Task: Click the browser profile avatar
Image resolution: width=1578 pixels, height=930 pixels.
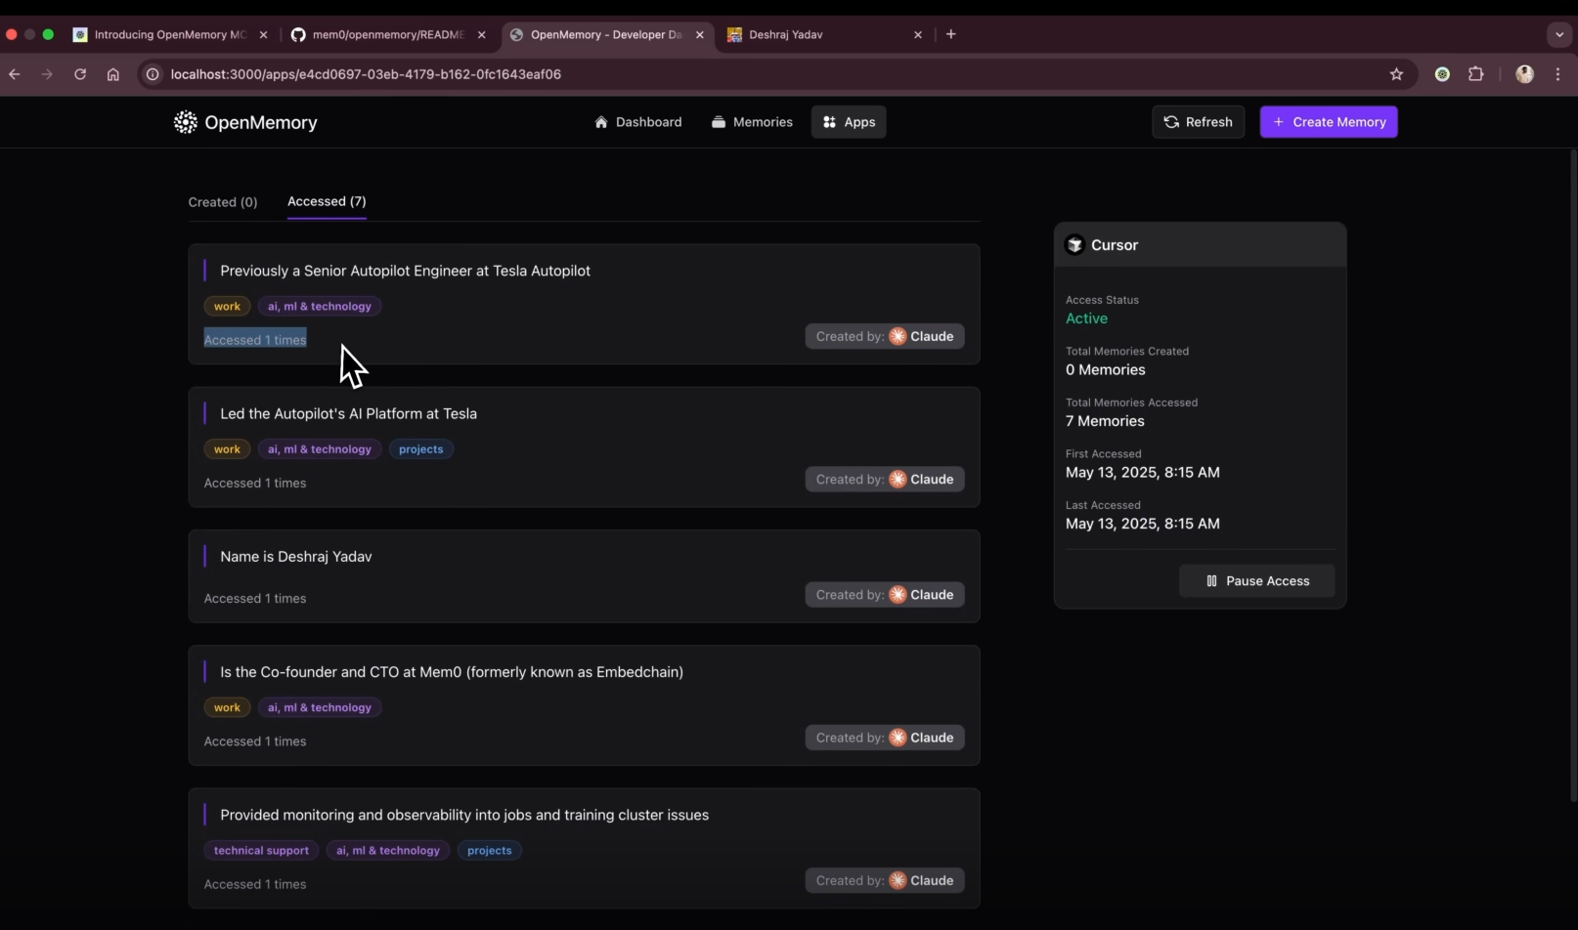Action: click(x=1524, y=74)
